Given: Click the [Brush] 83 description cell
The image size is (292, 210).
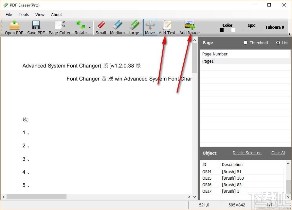Looking at the screenshot, I should [x=232, y=185].
